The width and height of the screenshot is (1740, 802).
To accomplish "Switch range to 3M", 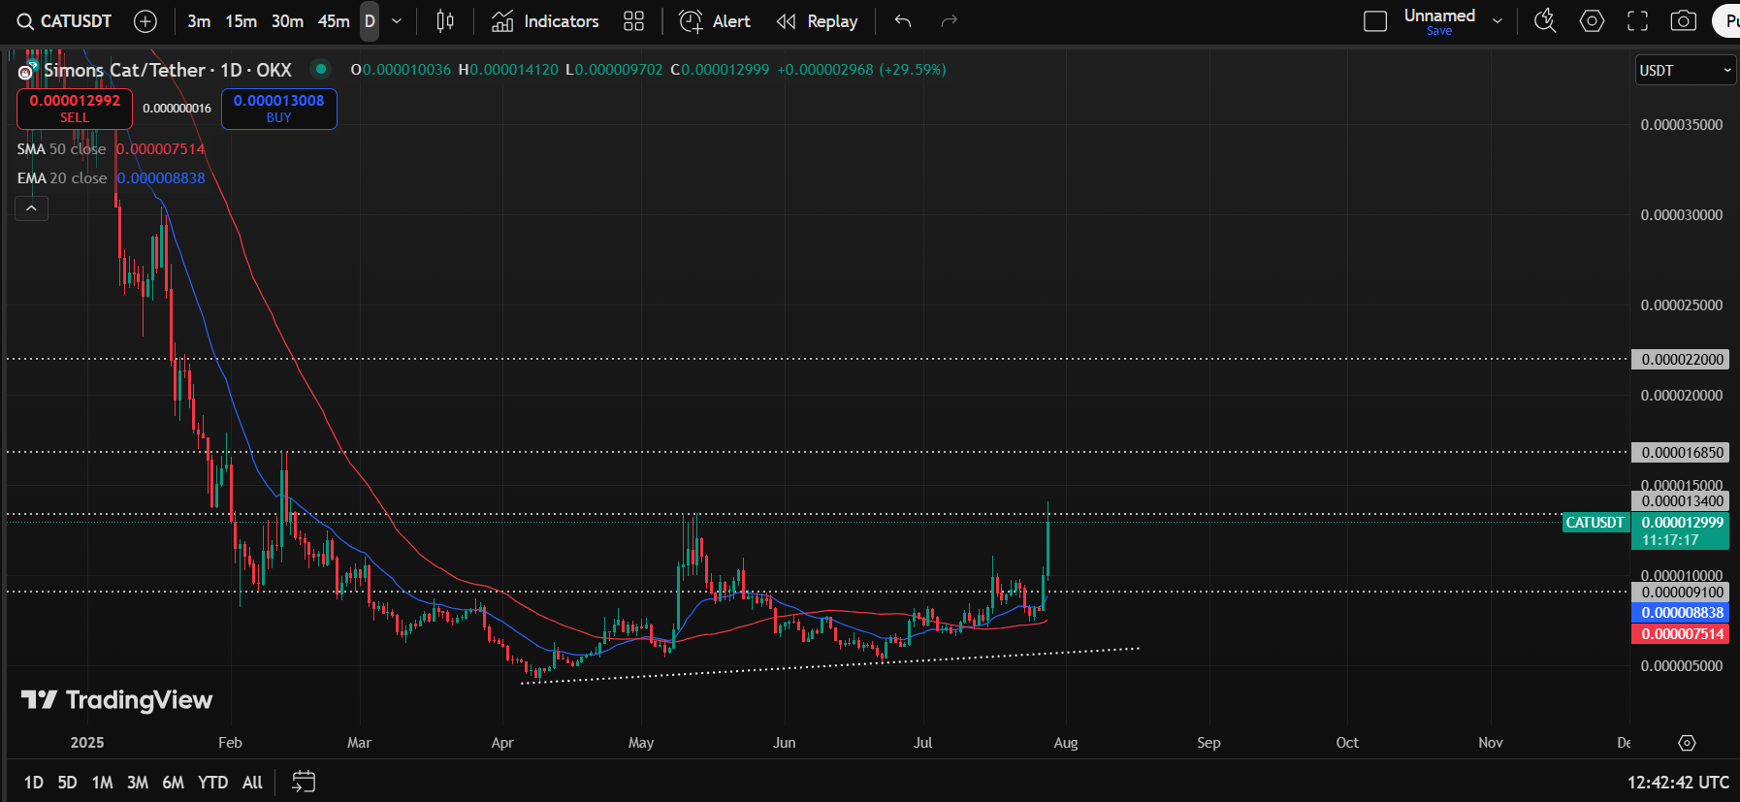I will (x=138, y=783).
